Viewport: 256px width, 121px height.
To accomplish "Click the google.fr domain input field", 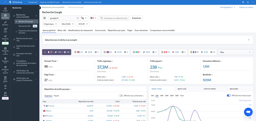I will (x=62, y=18).
